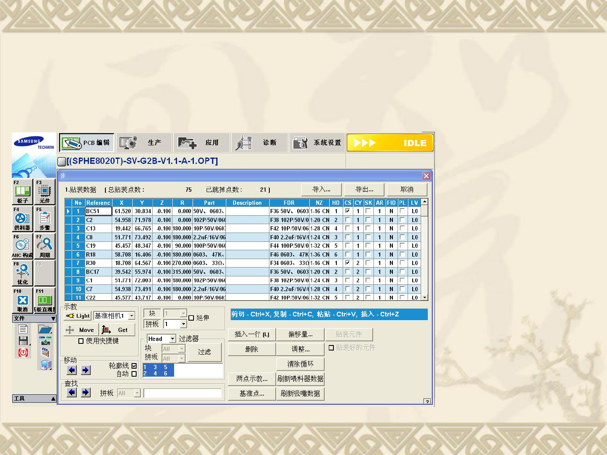Click the F8 优化 optimize icon

[x=22, y=273]
